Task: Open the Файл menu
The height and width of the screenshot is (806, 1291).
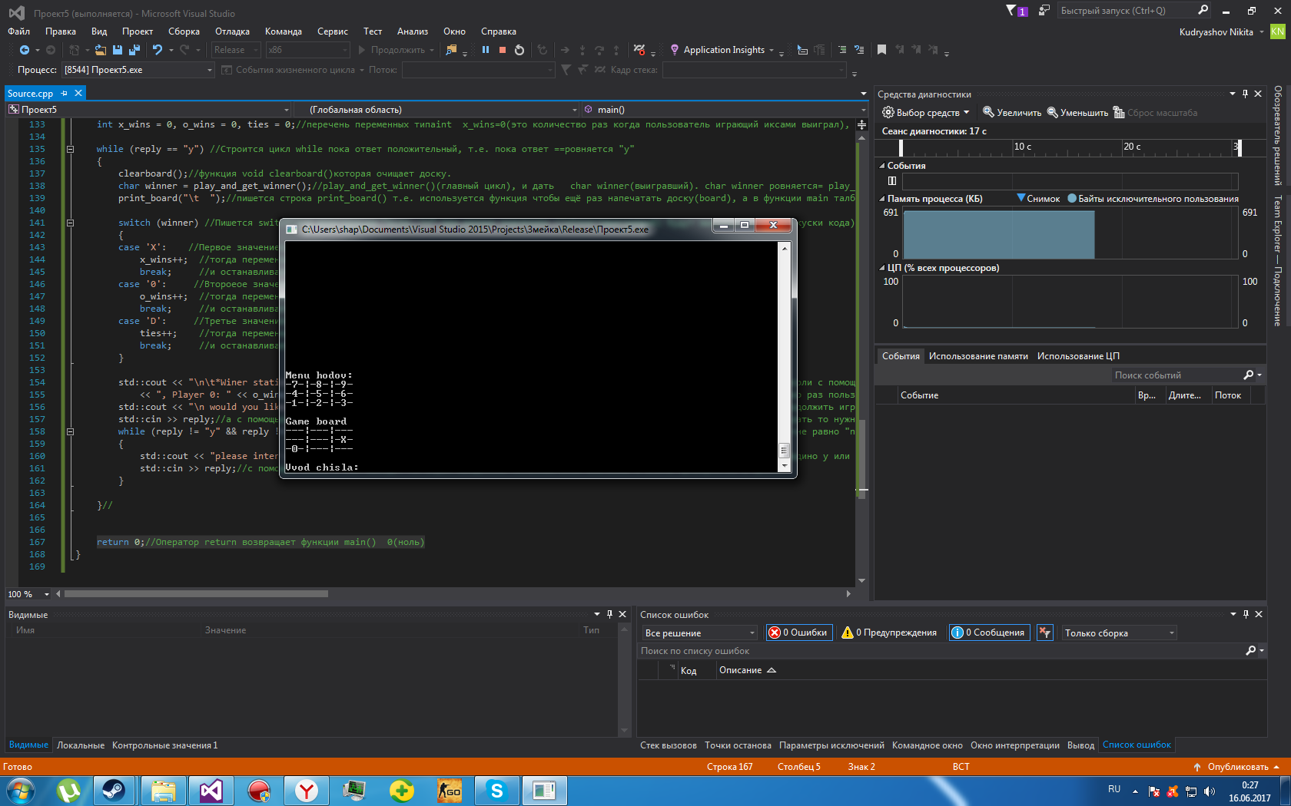Action: (x=19, y=31)
